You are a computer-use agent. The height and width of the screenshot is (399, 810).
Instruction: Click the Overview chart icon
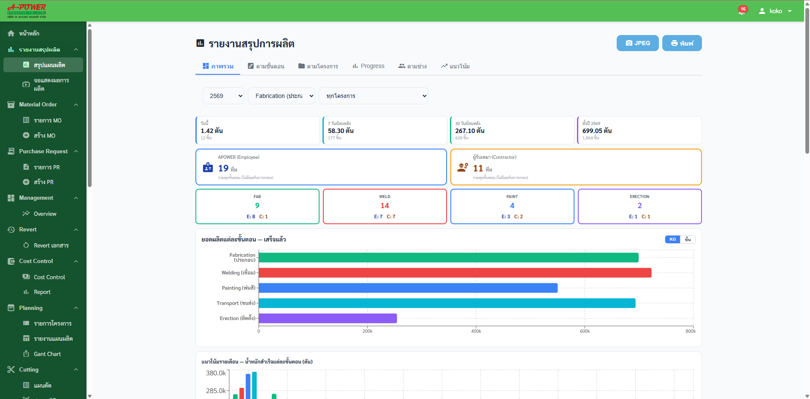tap(26, 213)
